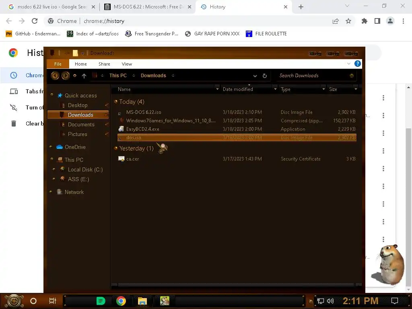Image resolution: width=412 pixels, height=309 pixels.
Task: Click the Cortana circle on taskbar
Action: coord(33,301)
